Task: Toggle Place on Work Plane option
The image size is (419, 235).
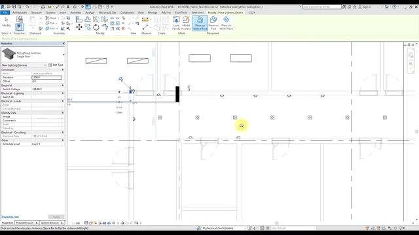Action: (226, 23)
